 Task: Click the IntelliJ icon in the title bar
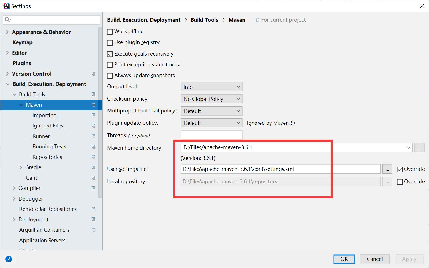pyautogui.click(x=6, y=6)
